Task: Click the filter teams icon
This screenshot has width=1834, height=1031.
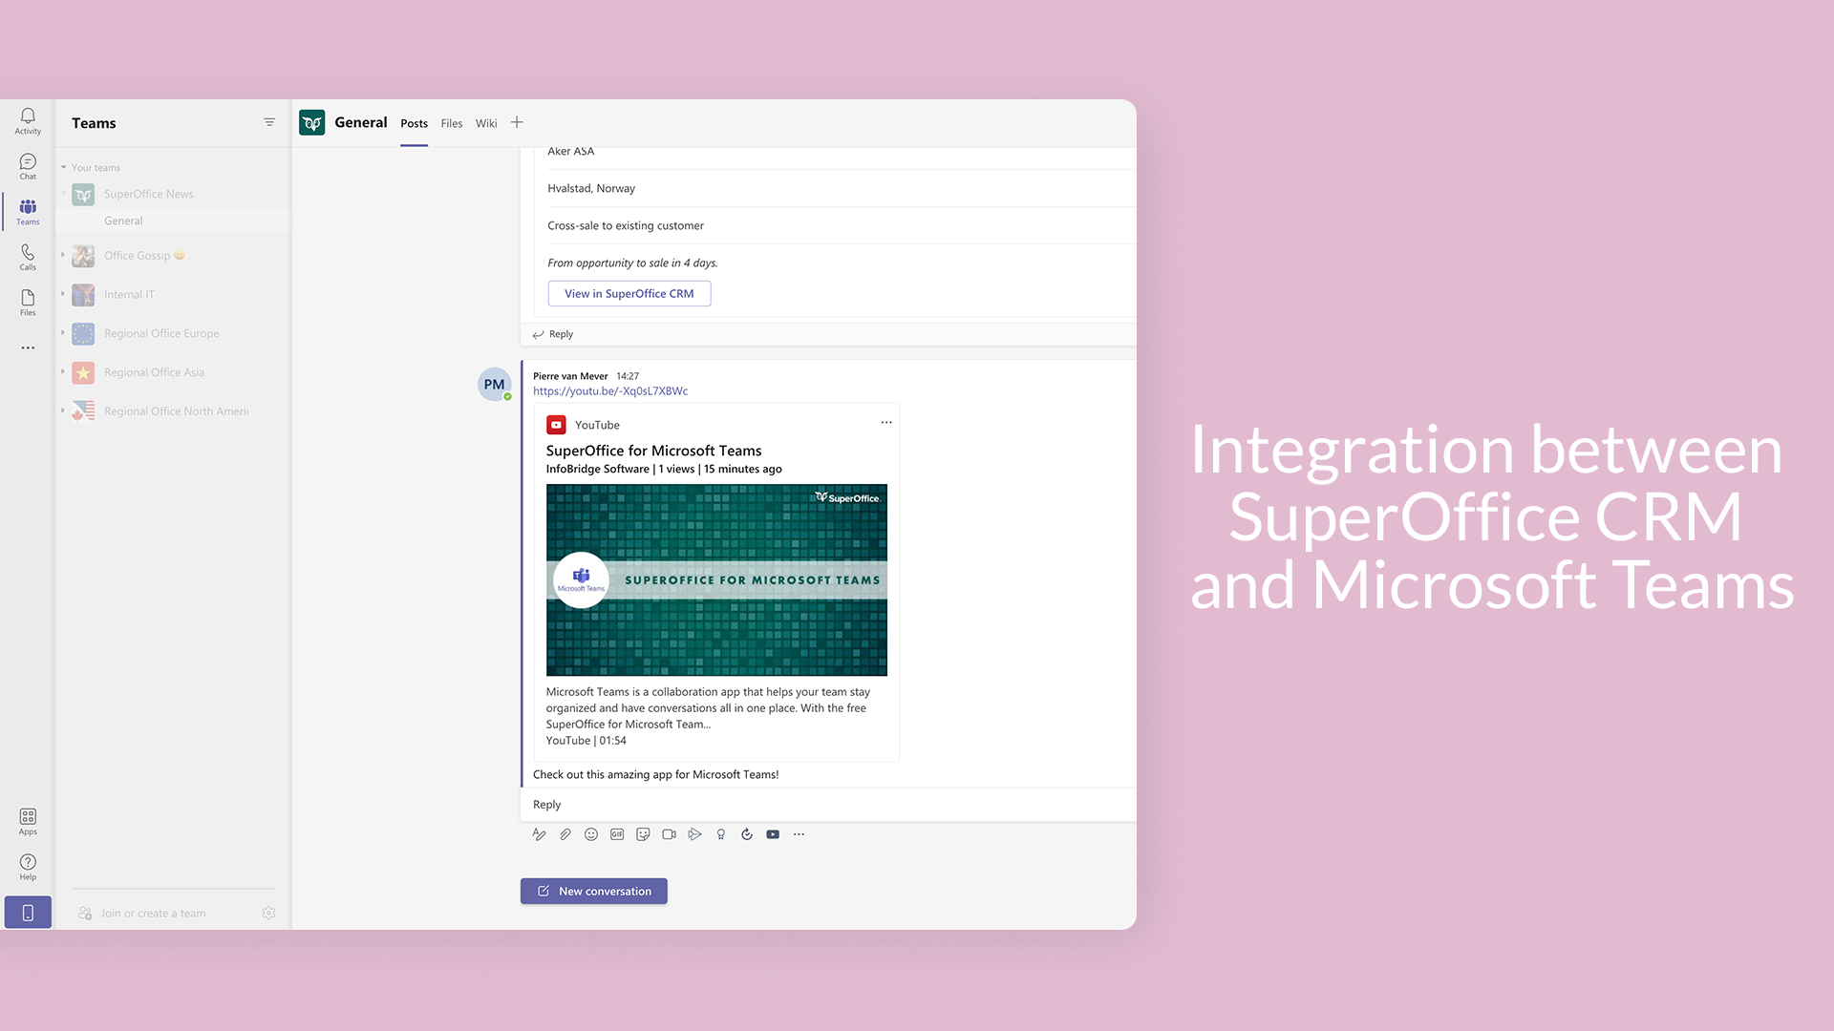Action: [269, 122]
